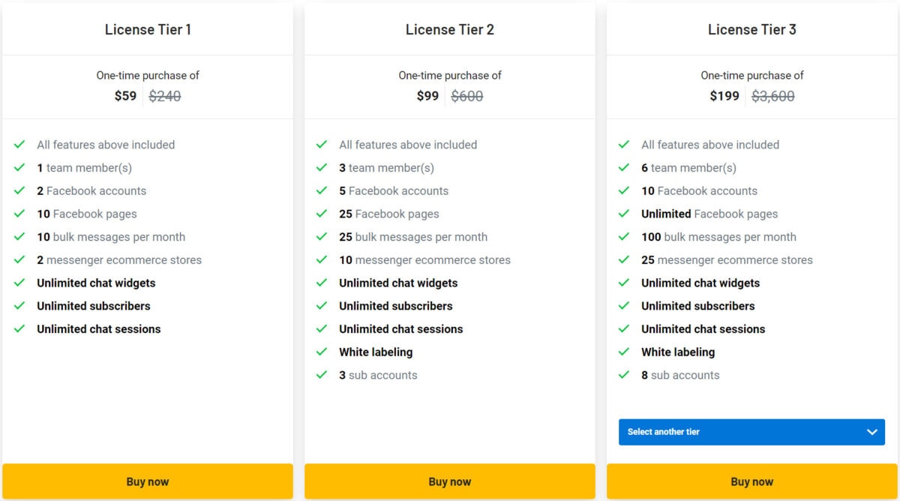
Task: Click the License Tier 2 title
Action: pyautogui.click(x=450, y=29)
